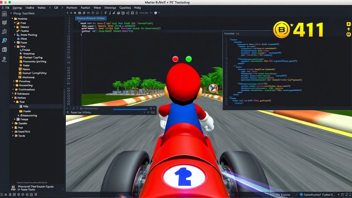Click avatar icon at bottom-left panel
The width and height of the screenshot is (352, 198).
coord(13,188)
